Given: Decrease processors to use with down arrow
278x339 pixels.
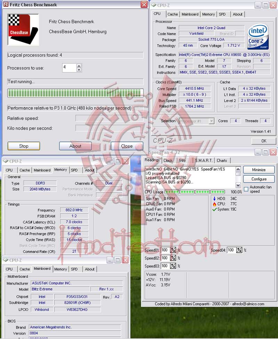Looking at the screenshot, I should pos(79,70).
